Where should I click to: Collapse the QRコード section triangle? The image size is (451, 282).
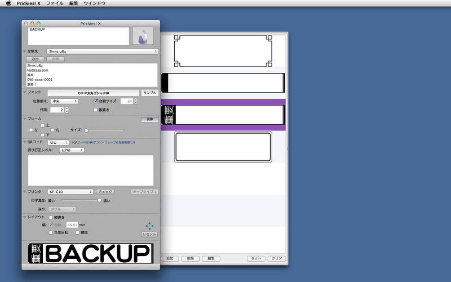(x=25, y=142)
